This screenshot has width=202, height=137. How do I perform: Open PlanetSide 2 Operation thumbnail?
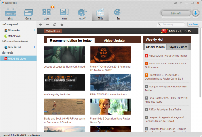click(x=111, y=107)
